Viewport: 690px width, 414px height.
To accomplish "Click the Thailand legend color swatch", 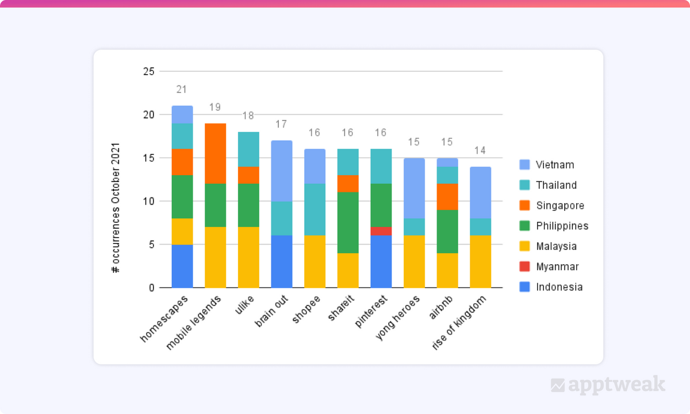I will (x=525, y=185).
